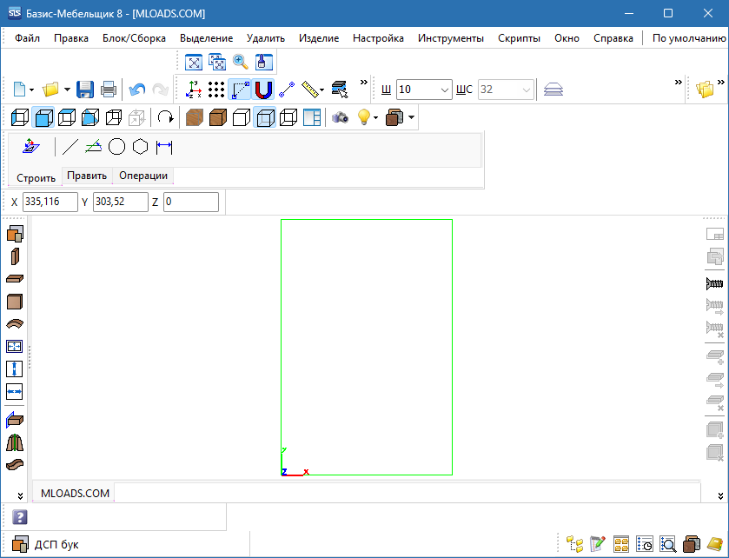Viewport: 729px width, 558px height.
Task: Add fastener using the screw icon
Action: 715,282
